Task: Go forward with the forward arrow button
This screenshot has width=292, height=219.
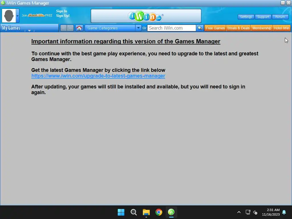Action: [x=70, y=28]
